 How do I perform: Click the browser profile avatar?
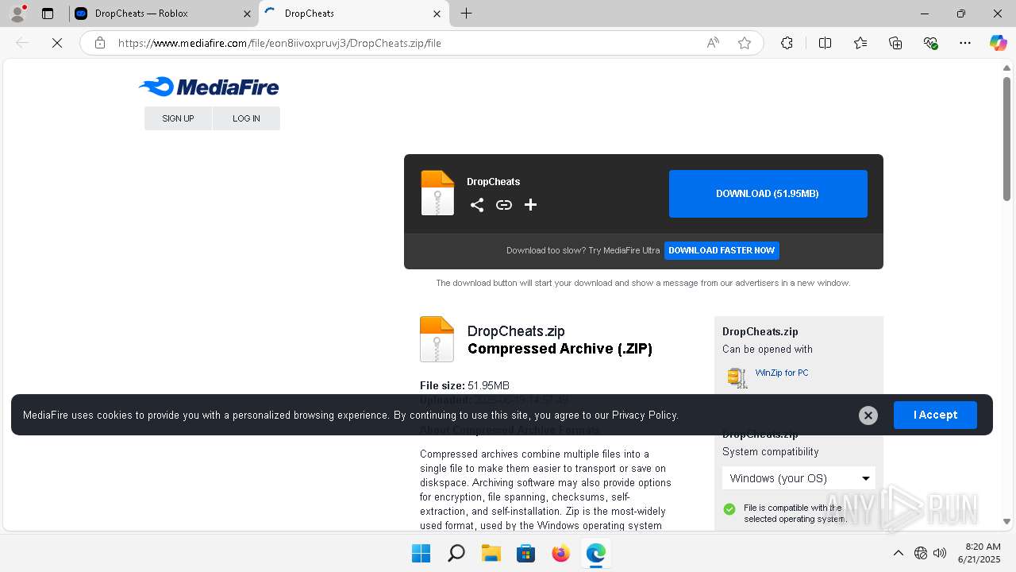pyautogui.click(x=17, y=14)
